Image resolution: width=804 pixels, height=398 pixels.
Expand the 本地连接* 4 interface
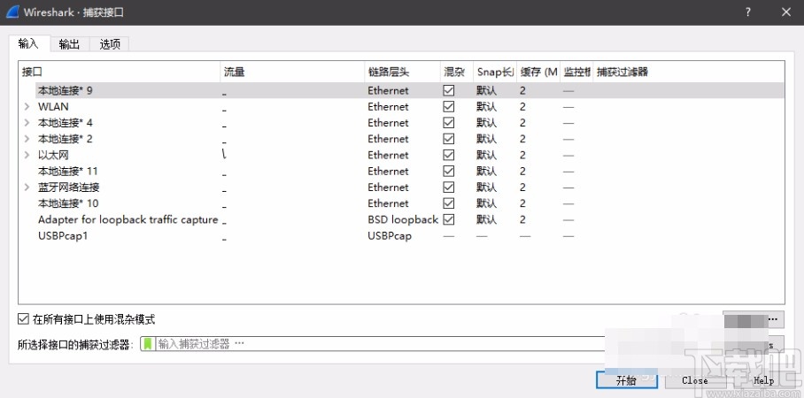click(x=27, y=123)
